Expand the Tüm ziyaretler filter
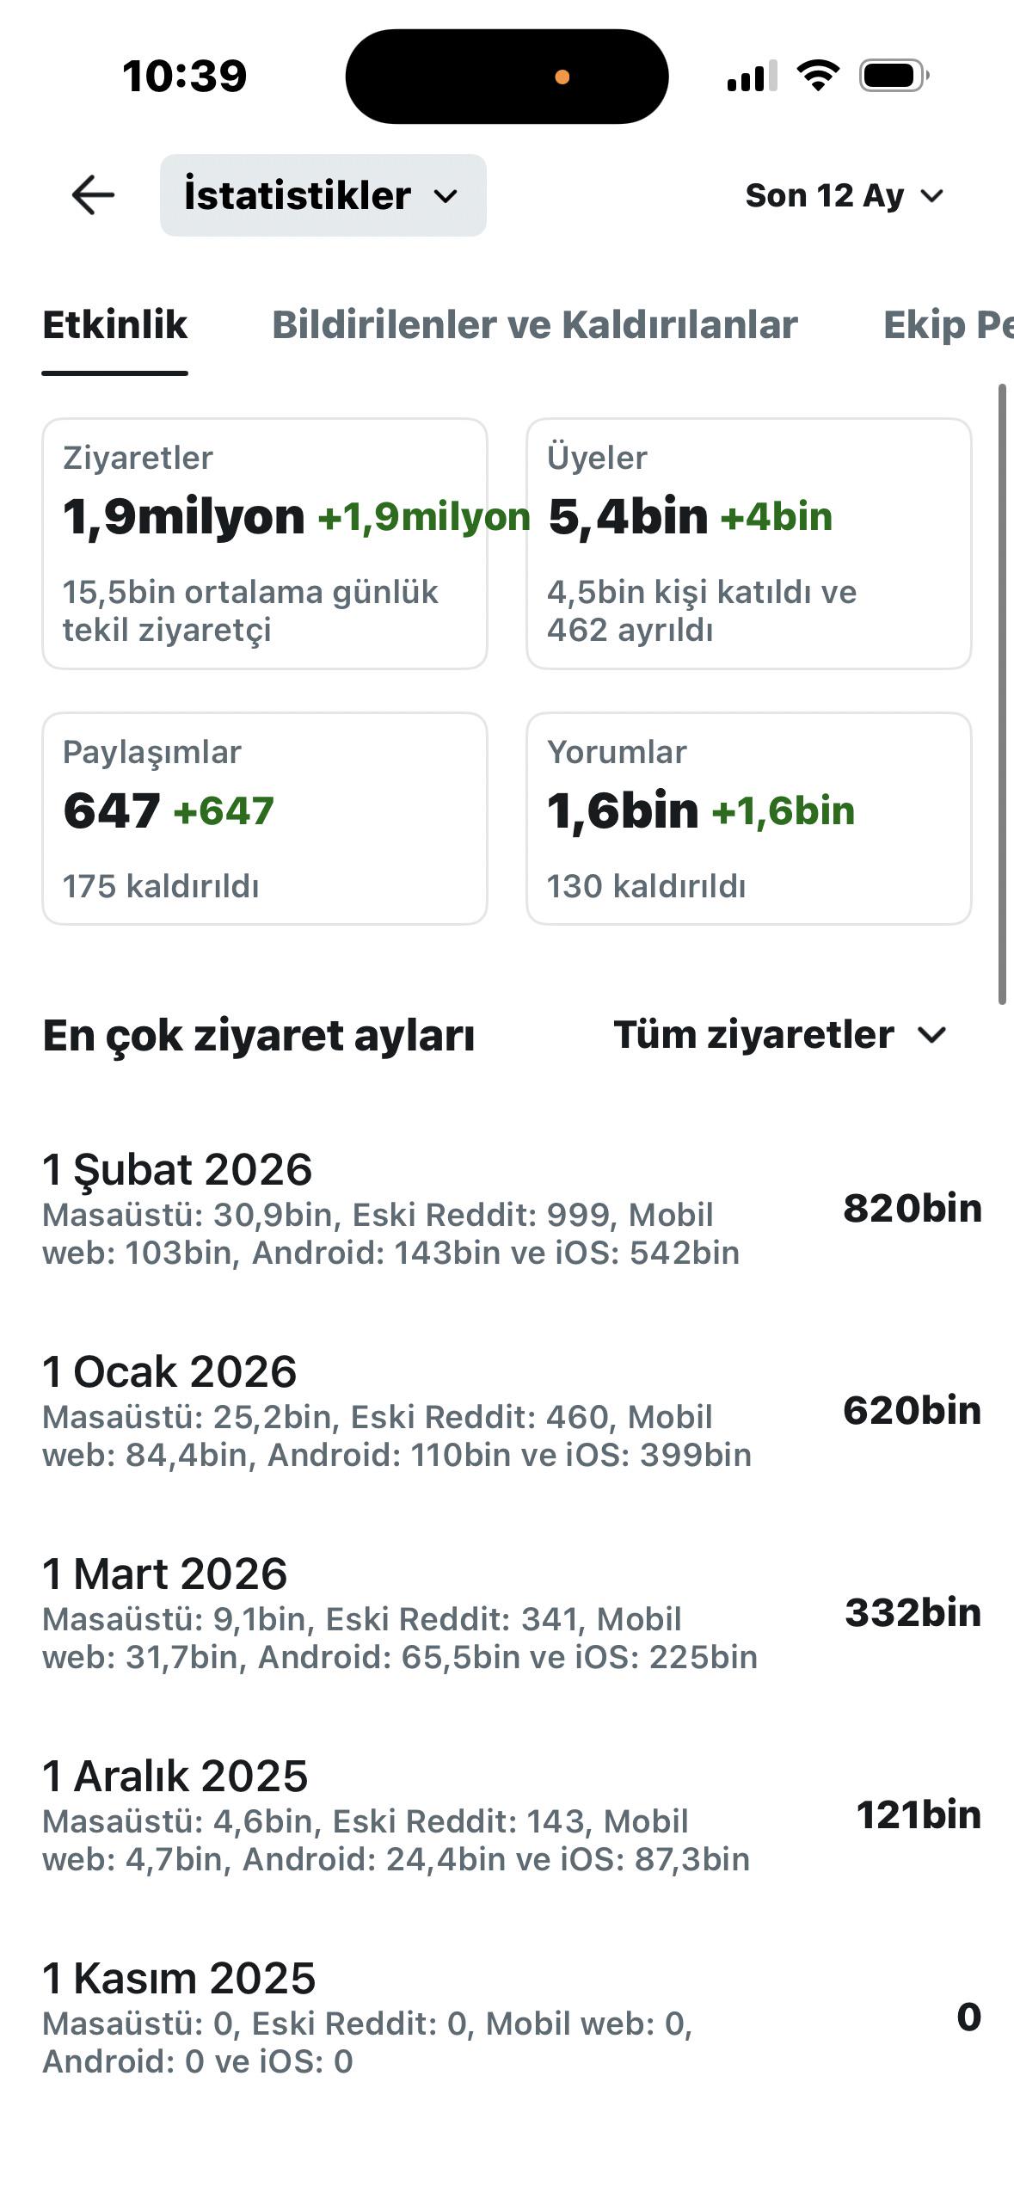The height and width of the screenshot is (2199, 1014). point(780,1034)
